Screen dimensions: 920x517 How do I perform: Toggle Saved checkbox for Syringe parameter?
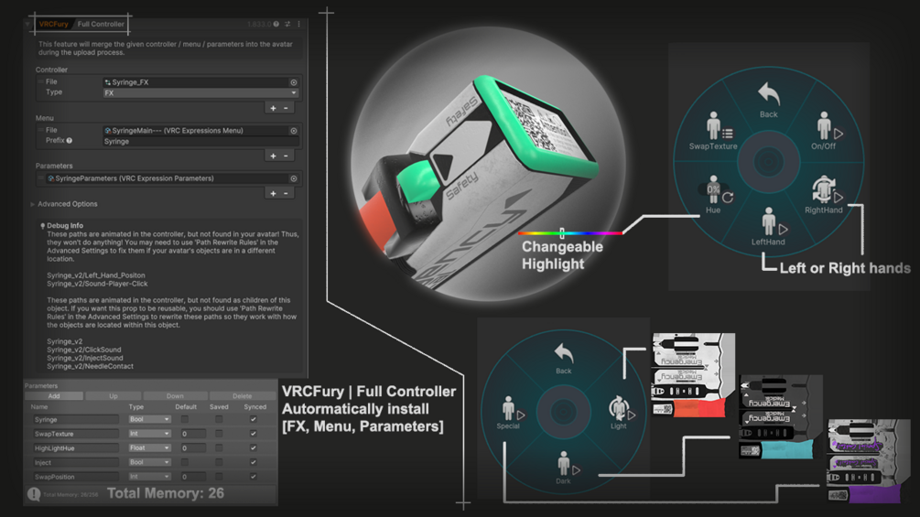click(x=219, y=419)
